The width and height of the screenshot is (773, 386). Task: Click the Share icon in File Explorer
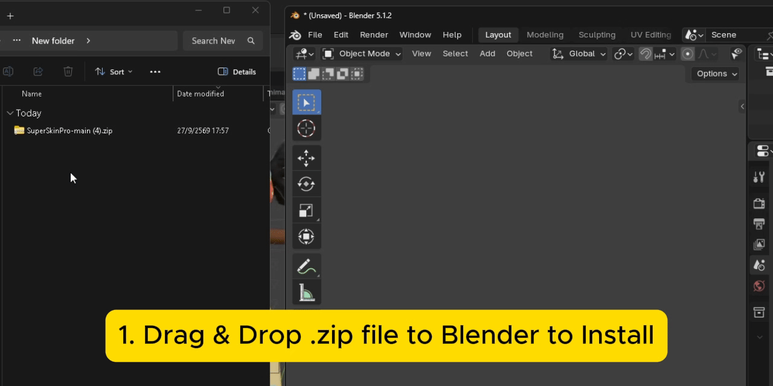(38, 72)
